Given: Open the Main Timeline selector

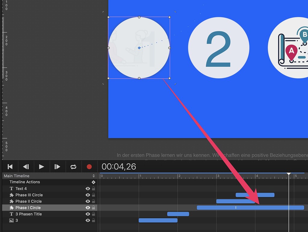Looking at the screenshot, I should [93, 176].
